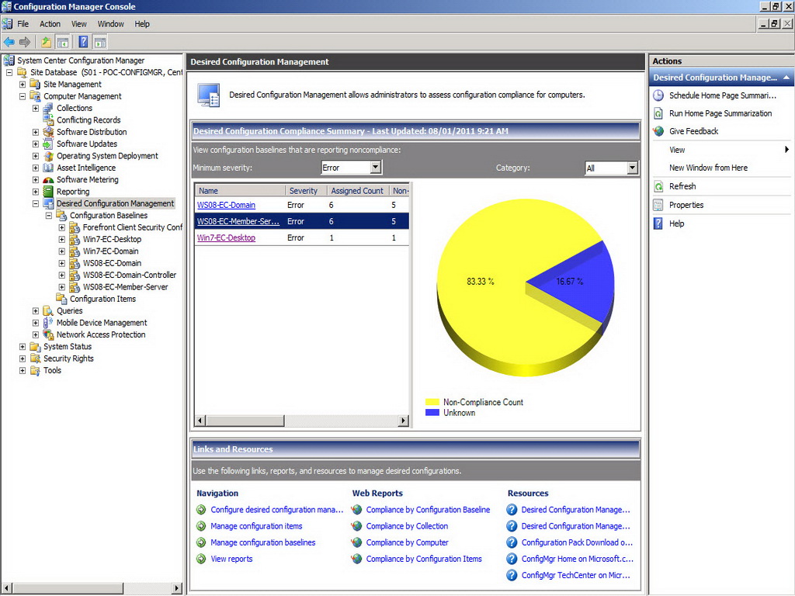Click Schedule Home Page Summarization clock icon
This screenshot has height=596, width=795.
(658, 95)
